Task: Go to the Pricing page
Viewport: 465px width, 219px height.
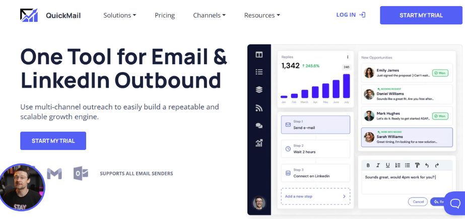Action: pyautogui.click(x=165, y=15)
